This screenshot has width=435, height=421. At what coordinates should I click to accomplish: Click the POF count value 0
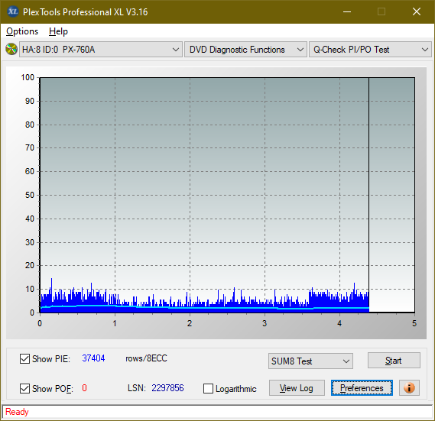coord(84,387)
